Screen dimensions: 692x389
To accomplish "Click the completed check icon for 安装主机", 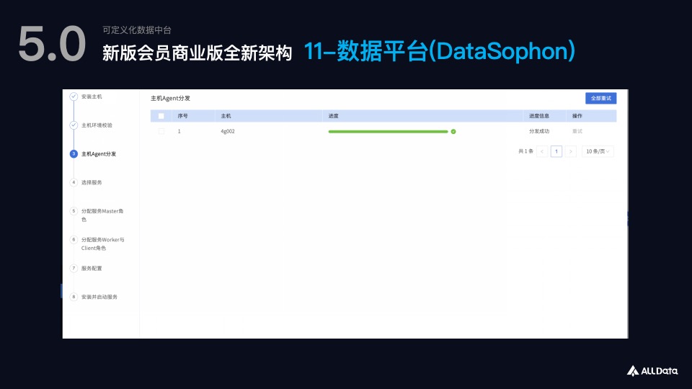I will 74,97.
